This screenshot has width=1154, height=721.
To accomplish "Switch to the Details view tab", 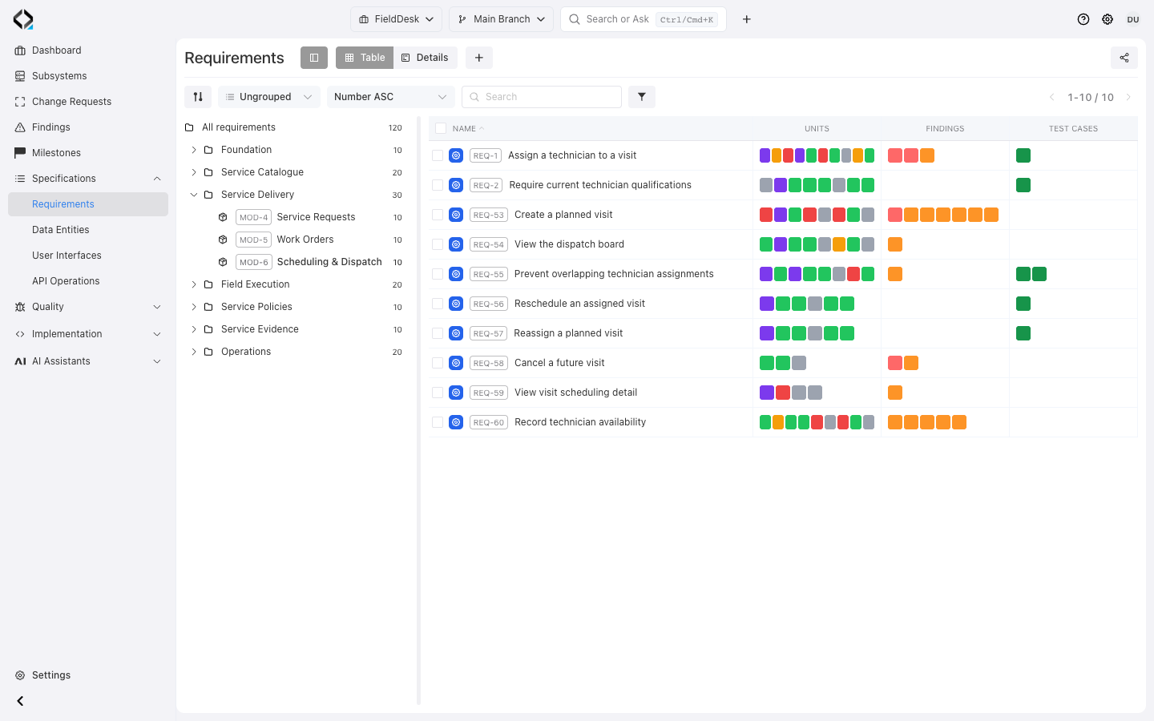I will point(425,58).
